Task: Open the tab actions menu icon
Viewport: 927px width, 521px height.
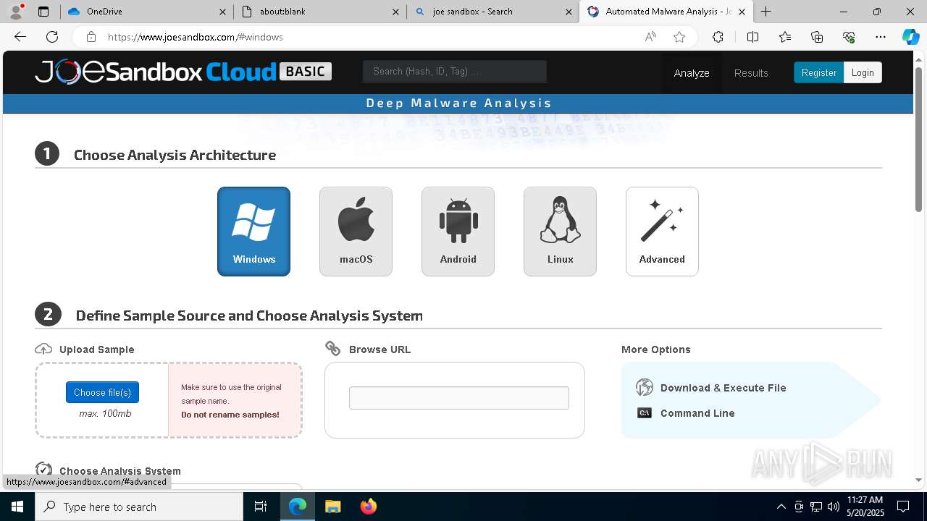Action: [x=43, y=12]
